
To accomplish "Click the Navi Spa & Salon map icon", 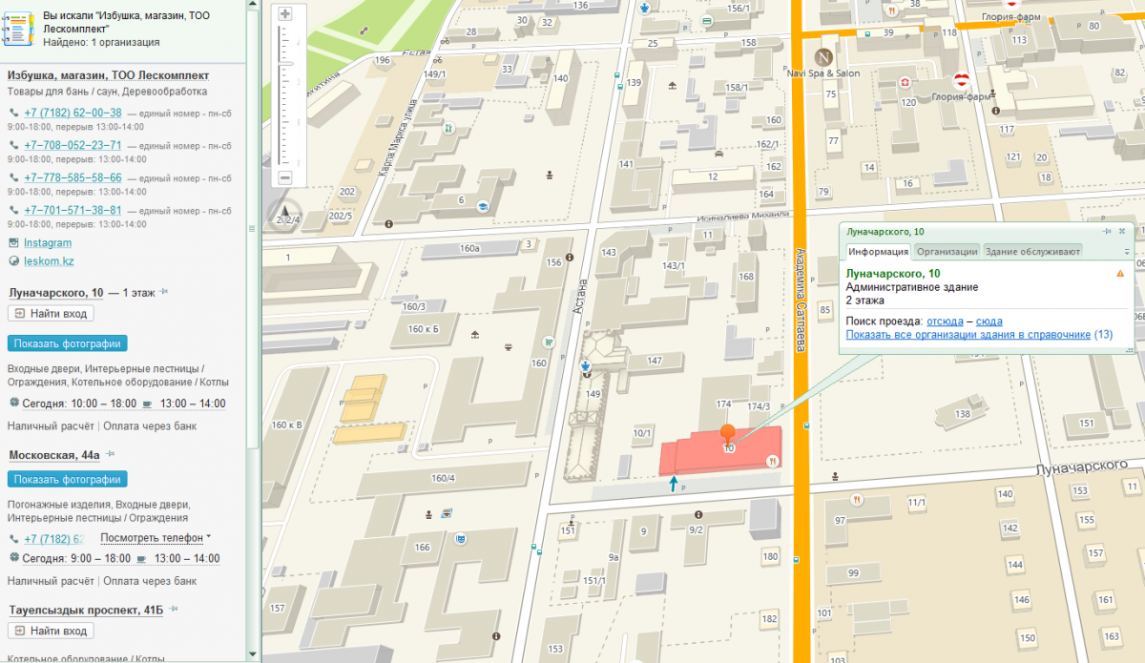I will (x=823, y=56).
